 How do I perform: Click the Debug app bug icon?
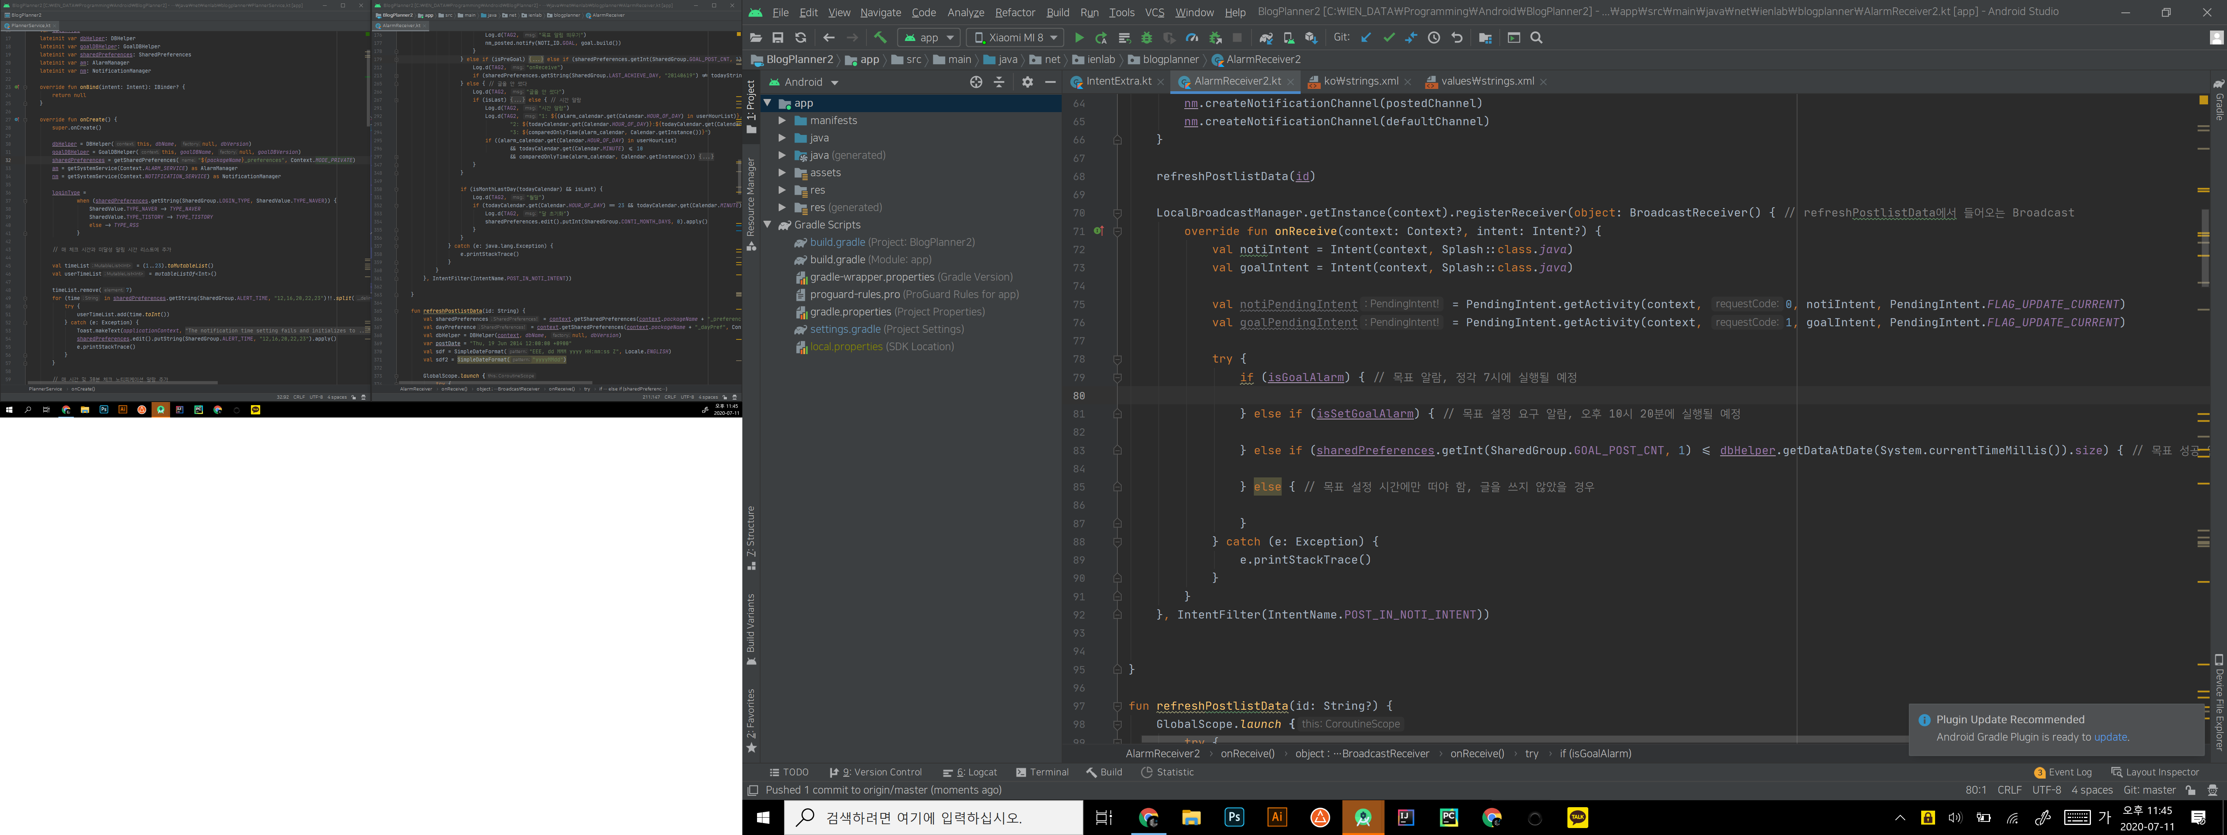click(1146, 38)
